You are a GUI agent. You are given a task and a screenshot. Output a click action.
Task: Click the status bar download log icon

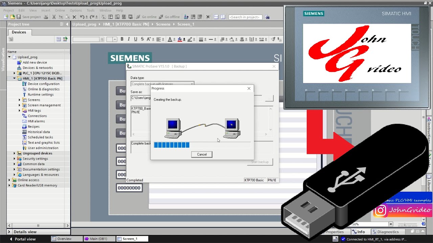335,239
